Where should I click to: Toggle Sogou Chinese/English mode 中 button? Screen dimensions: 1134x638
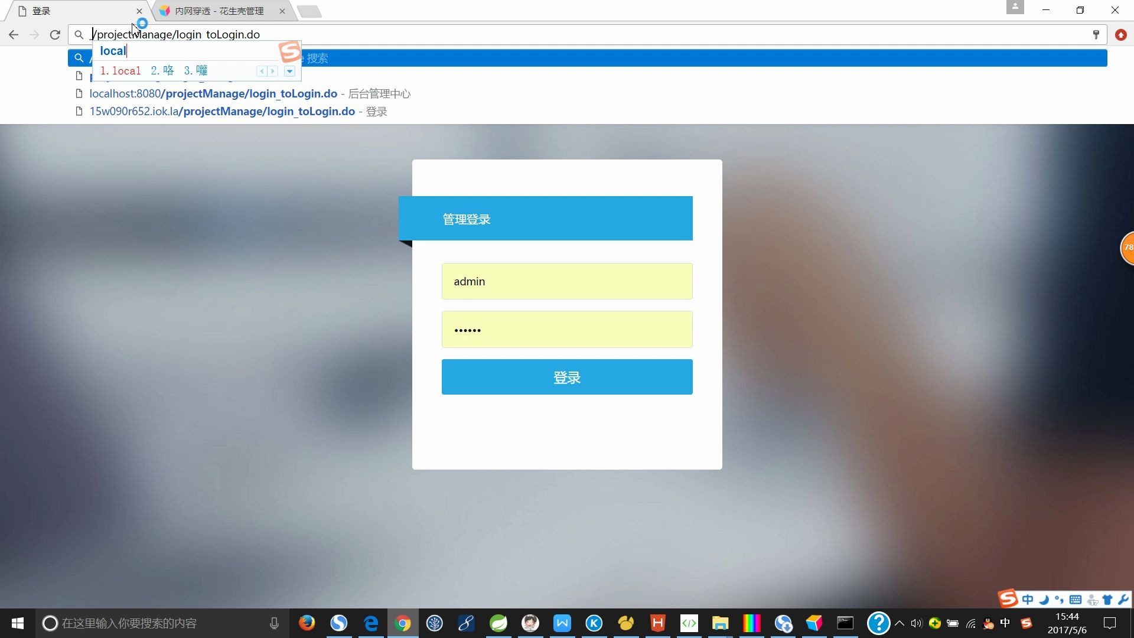click(x=1028, y=600)
